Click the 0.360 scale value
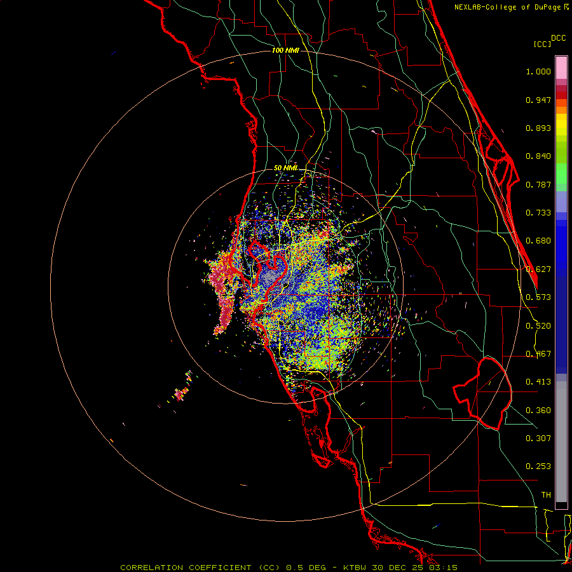 tap(538, 411)
